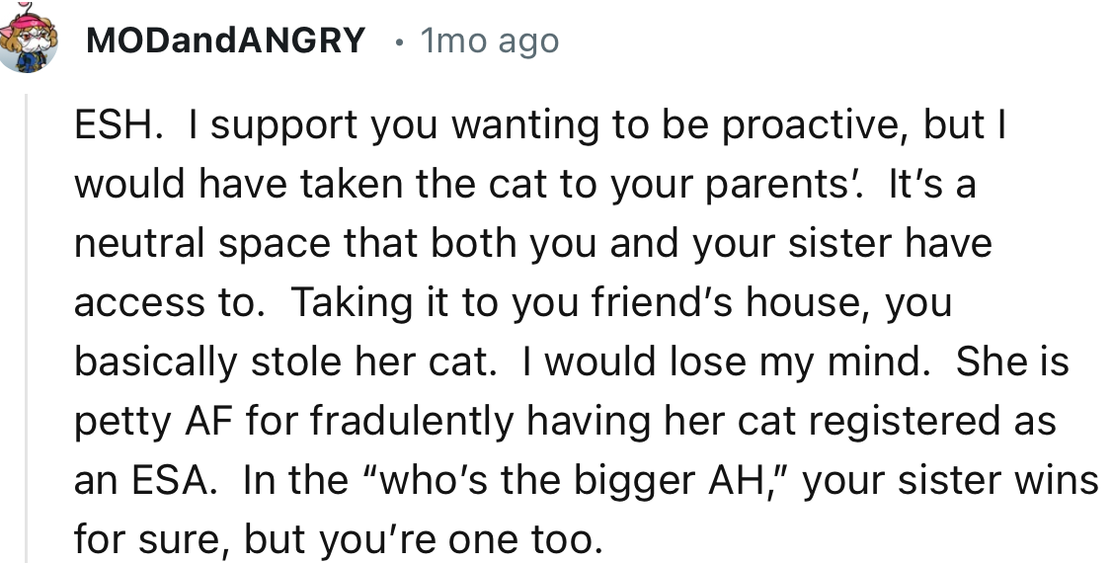This screenshot has height=563, width=1112.
Task: Collapse the comment via the thread line
Action: 27,326
